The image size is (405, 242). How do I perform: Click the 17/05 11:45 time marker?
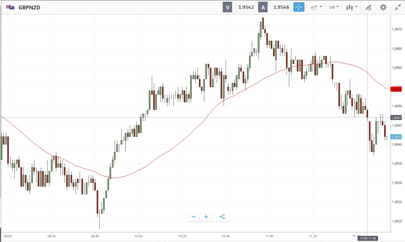(x=367, y=238)
